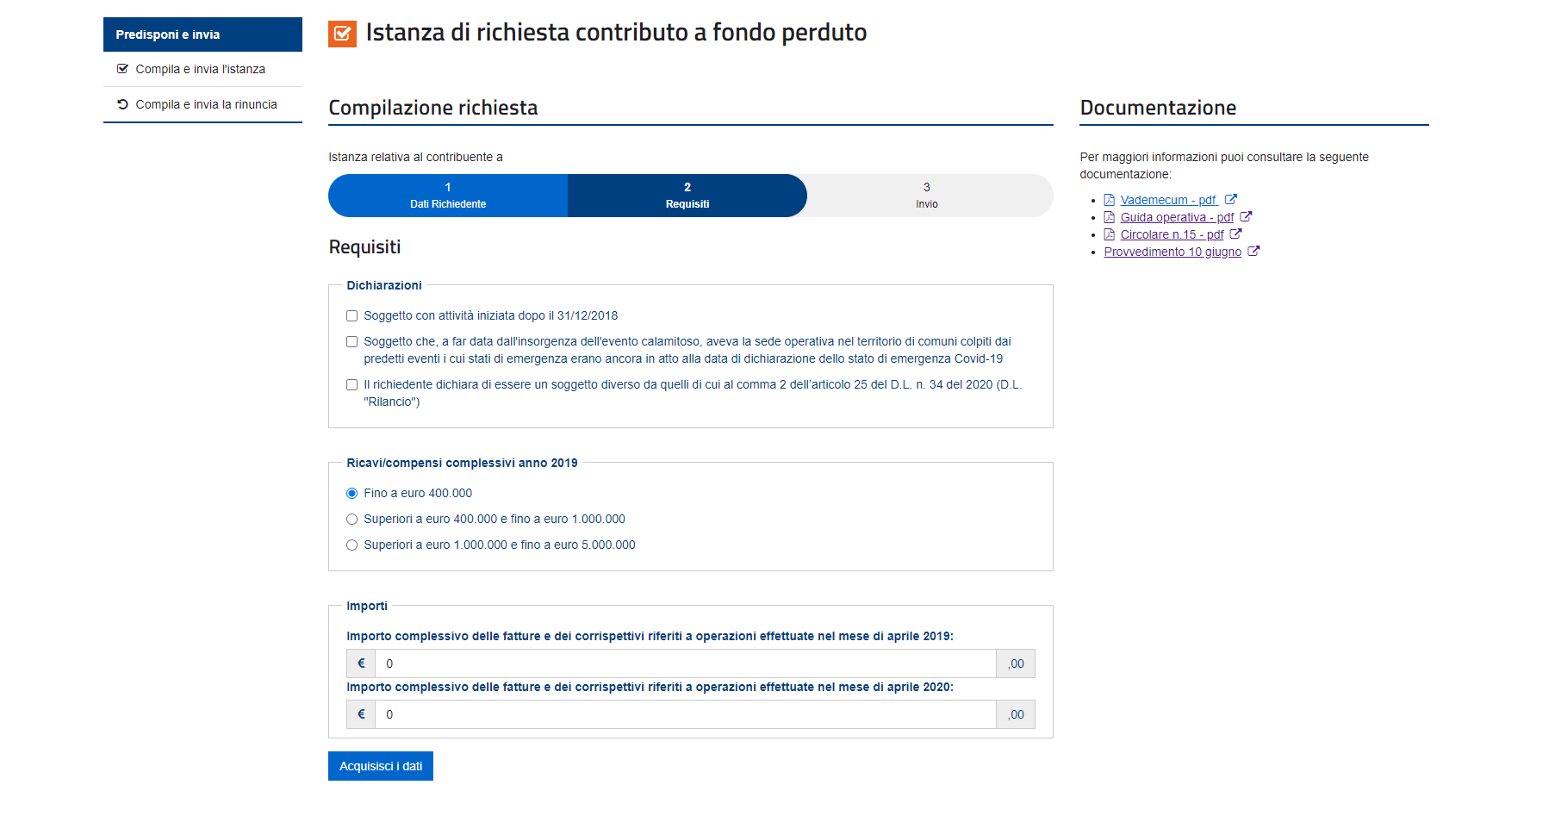
Task: Click the 'Documentazione' heading
Action: 1158,108
